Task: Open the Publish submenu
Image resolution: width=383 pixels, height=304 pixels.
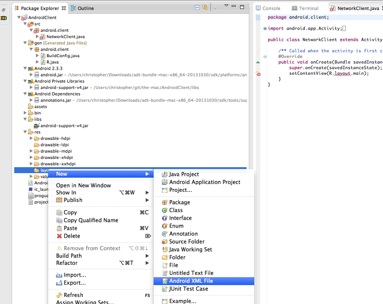Action: [101, 200]
